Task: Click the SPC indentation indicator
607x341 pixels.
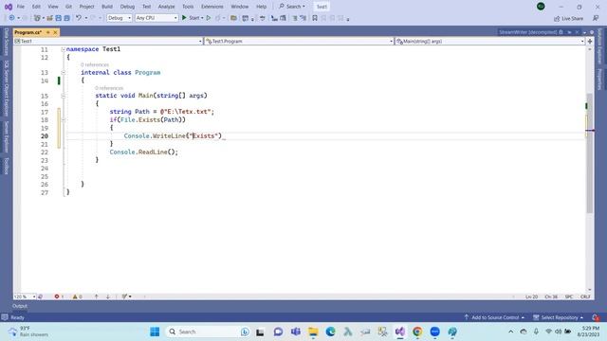Action: (569, 296)
